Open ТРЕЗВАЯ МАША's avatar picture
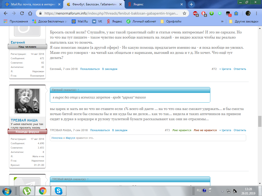 (27, 101)
